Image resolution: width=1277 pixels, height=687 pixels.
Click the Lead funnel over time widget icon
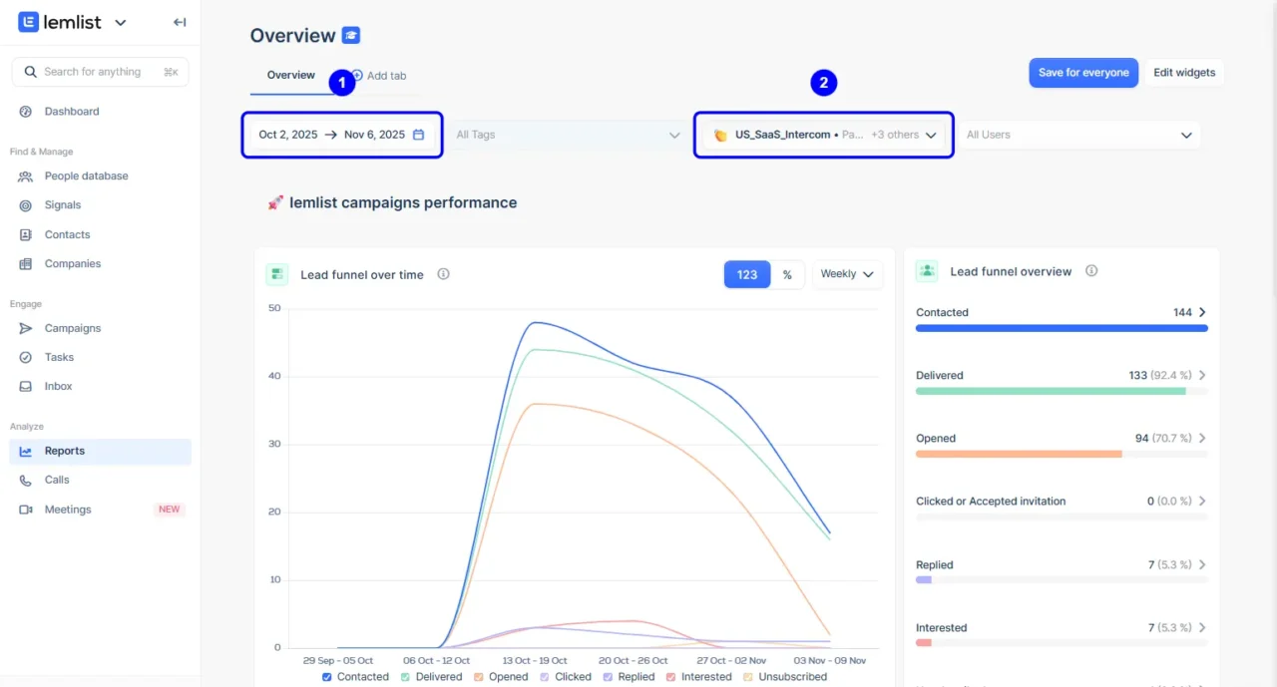pos(277,274)
